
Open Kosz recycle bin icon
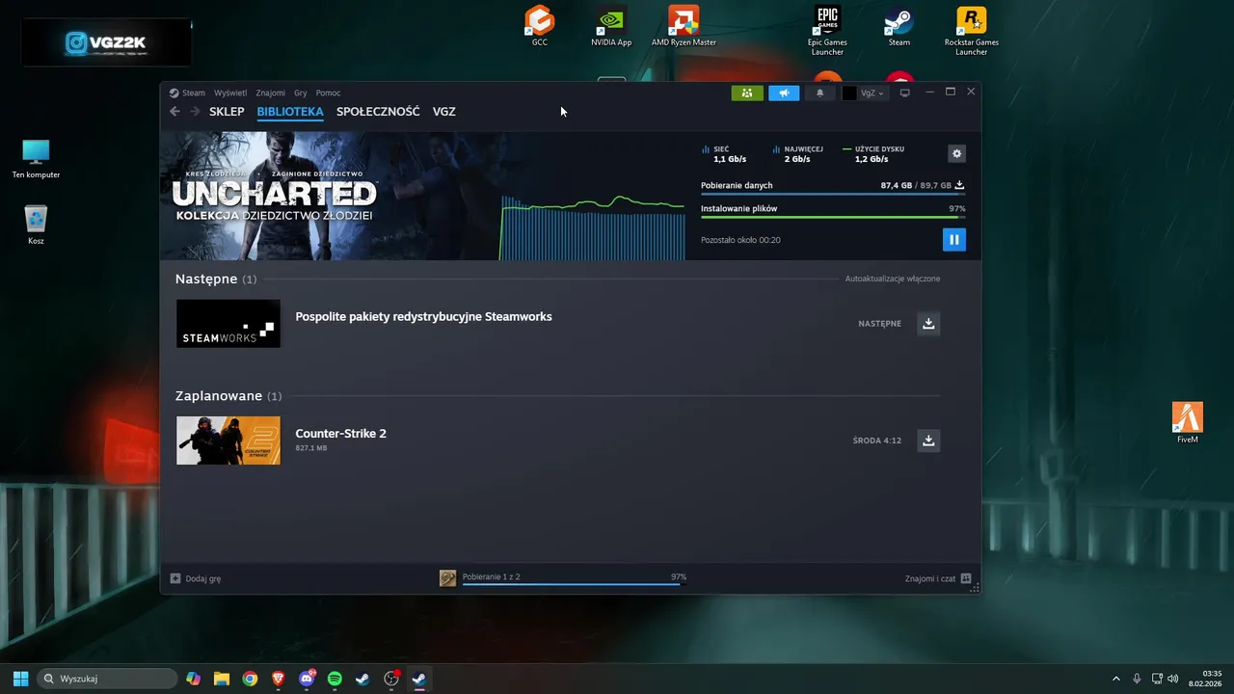(x=36, y=226)
